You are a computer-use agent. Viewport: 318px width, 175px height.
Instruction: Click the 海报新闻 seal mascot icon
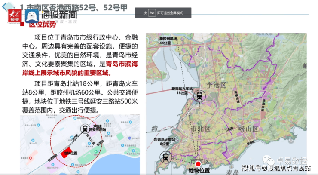point(32,16)
